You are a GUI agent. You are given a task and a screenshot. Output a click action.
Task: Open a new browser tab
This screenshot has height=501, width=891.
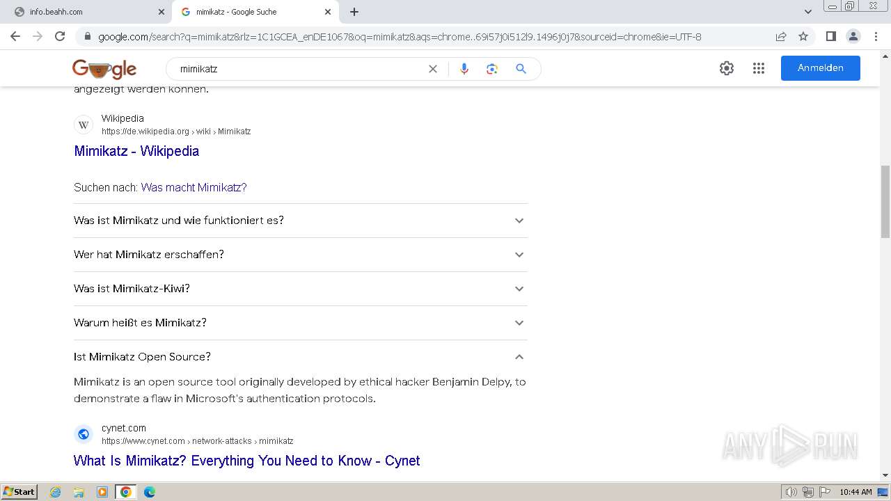click(x=354, y=12)
